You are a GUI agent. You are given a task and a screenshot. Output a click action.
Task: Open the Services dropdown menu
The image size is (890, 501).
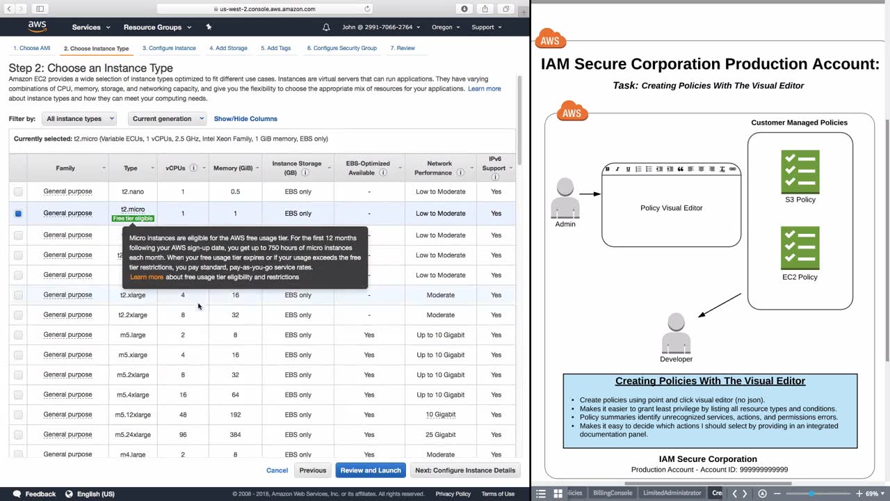pos(91,27)
